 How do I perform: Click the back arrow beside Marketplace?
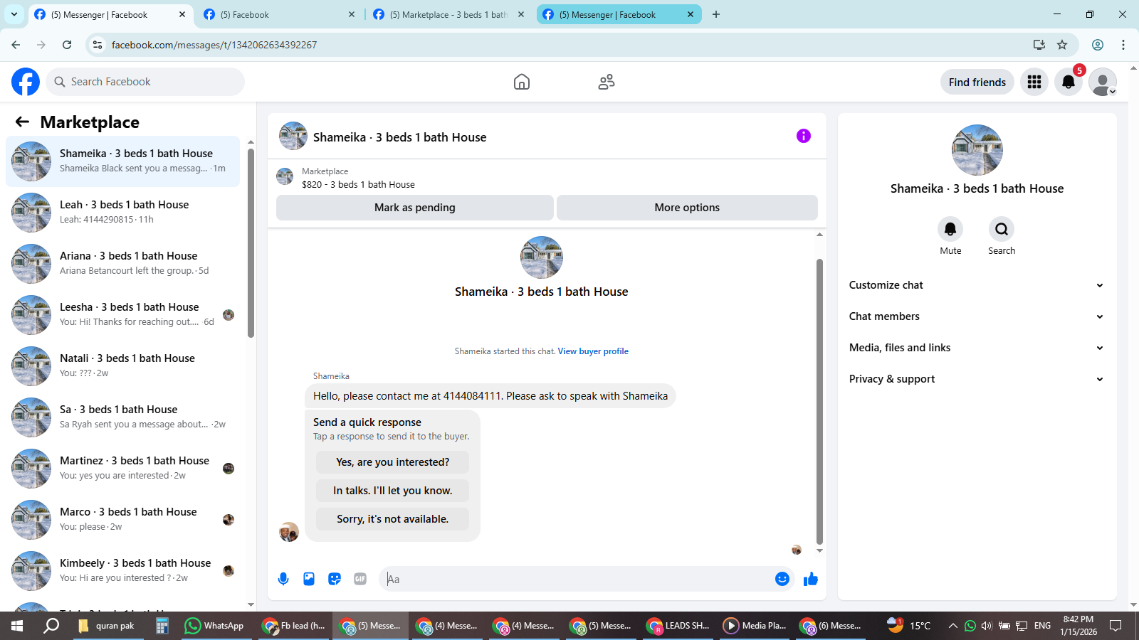click(22, 122)
